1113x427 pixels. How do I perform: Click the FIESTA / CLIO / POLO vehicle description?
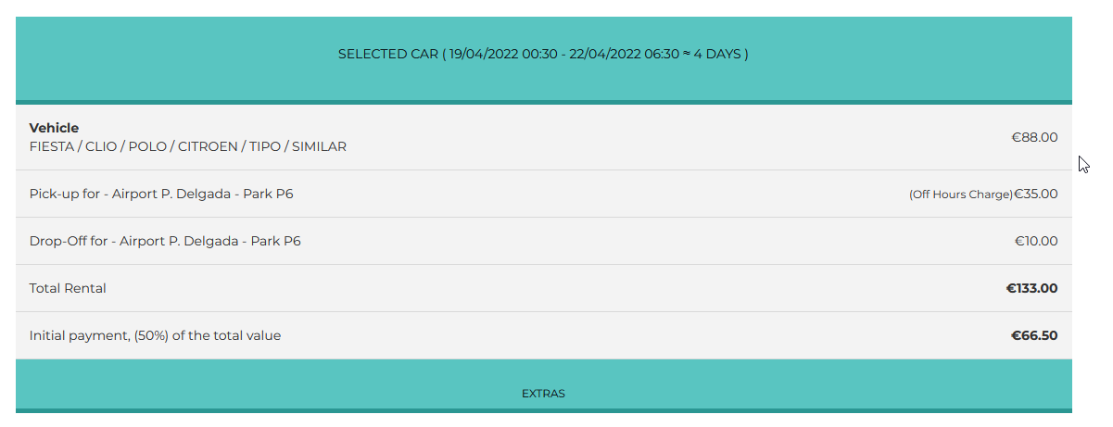188,146
